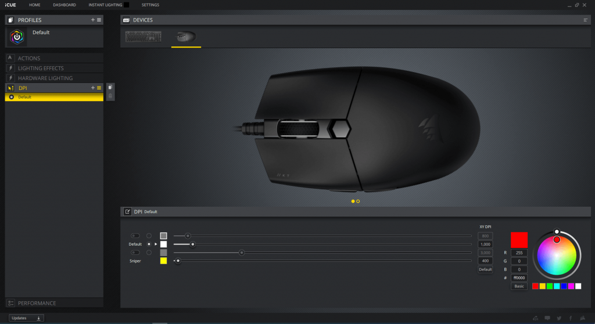Click the Lighting Effects bolt icon
The height and width of the screenshot is (324, 595).
10,68
